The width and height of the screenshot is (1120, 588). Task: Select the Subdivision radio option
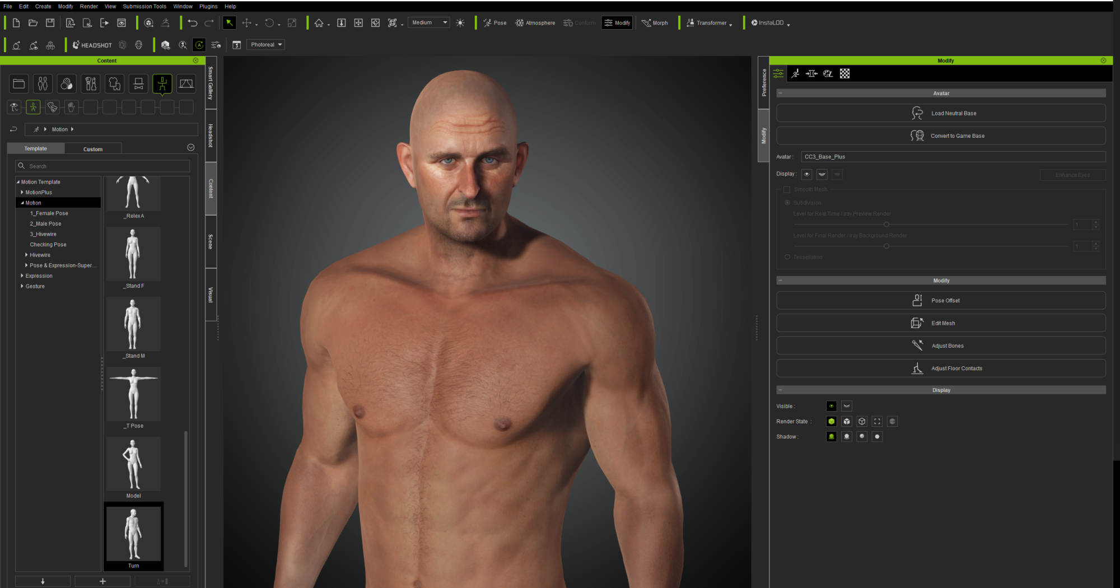[787, 203]
